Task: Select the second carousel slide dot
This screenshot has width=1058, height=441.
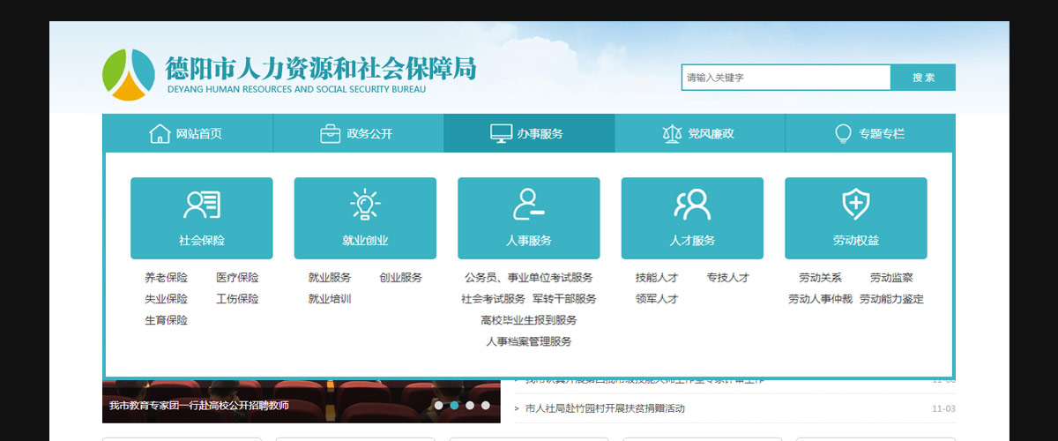Action: 454,406
